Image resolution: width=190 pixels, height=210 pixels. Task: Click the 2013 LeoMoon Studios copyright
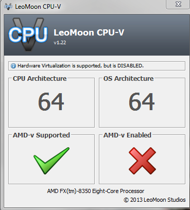(154, 200)
